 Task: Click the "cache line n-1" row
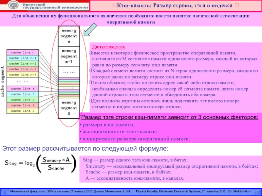pos(23,58)
